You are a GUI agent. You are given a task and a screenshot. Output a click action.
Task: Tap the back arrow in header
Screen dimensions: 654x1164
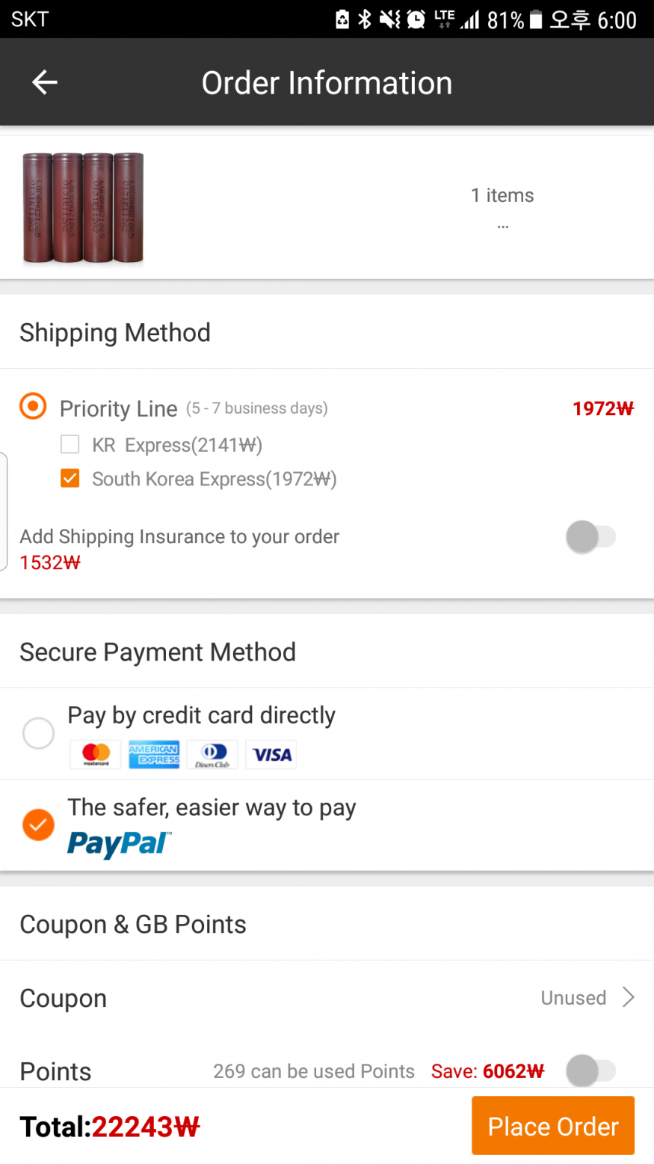(x=45, y=82)
